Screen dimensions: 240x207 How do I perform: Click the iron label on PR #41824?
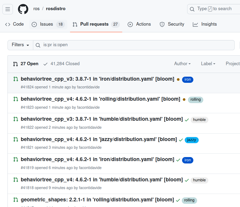(188, 80)
